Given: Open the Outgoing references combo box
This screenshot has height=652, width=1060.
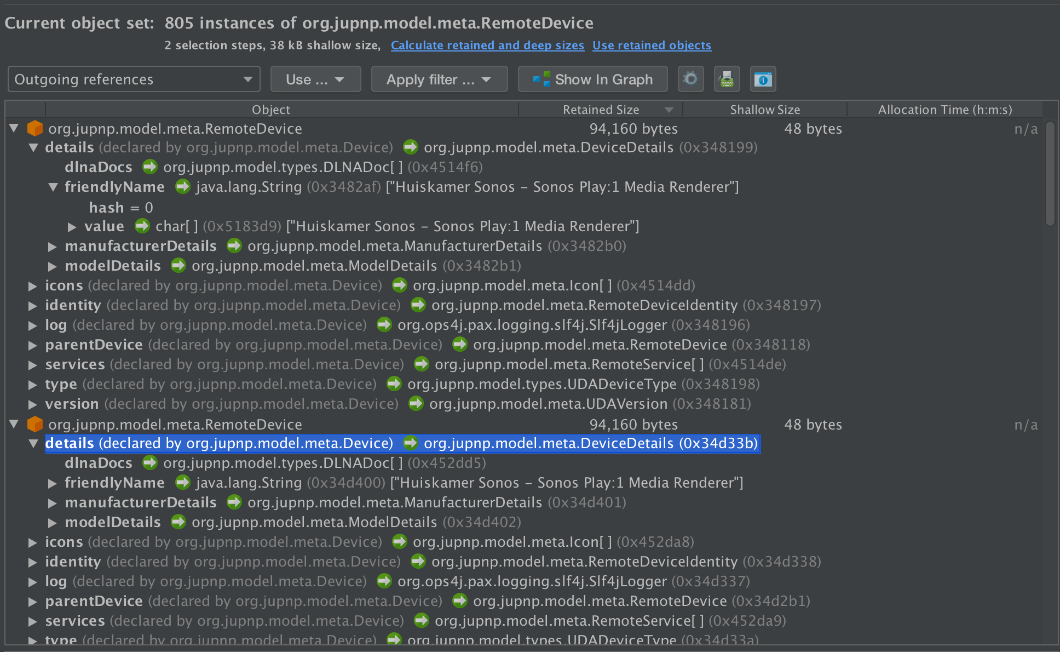Looking at the screenshot, I should [x=134, y=79].
